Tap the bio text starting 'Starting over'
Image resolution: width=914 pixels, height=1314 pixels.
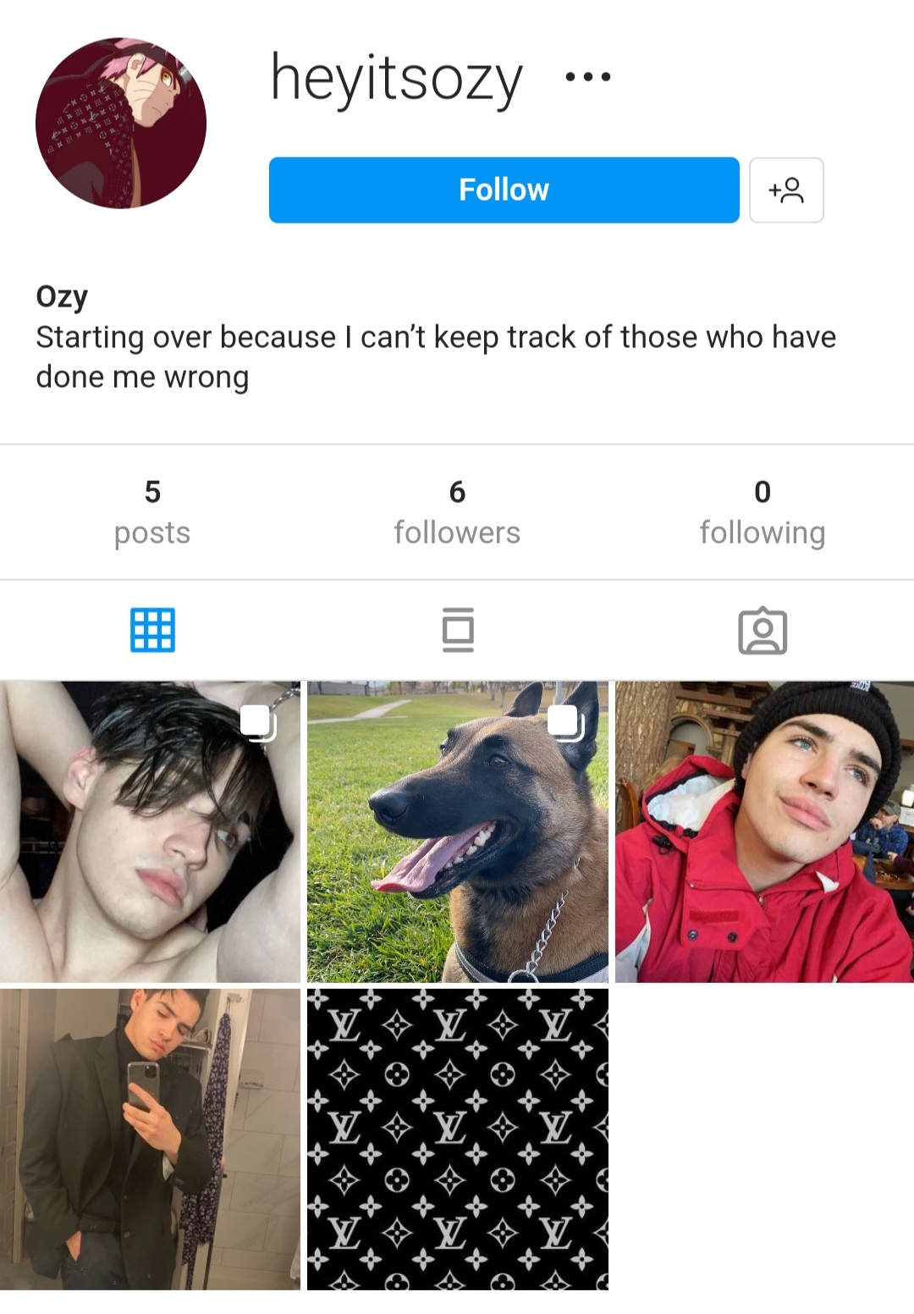click(x=436, y=356)
